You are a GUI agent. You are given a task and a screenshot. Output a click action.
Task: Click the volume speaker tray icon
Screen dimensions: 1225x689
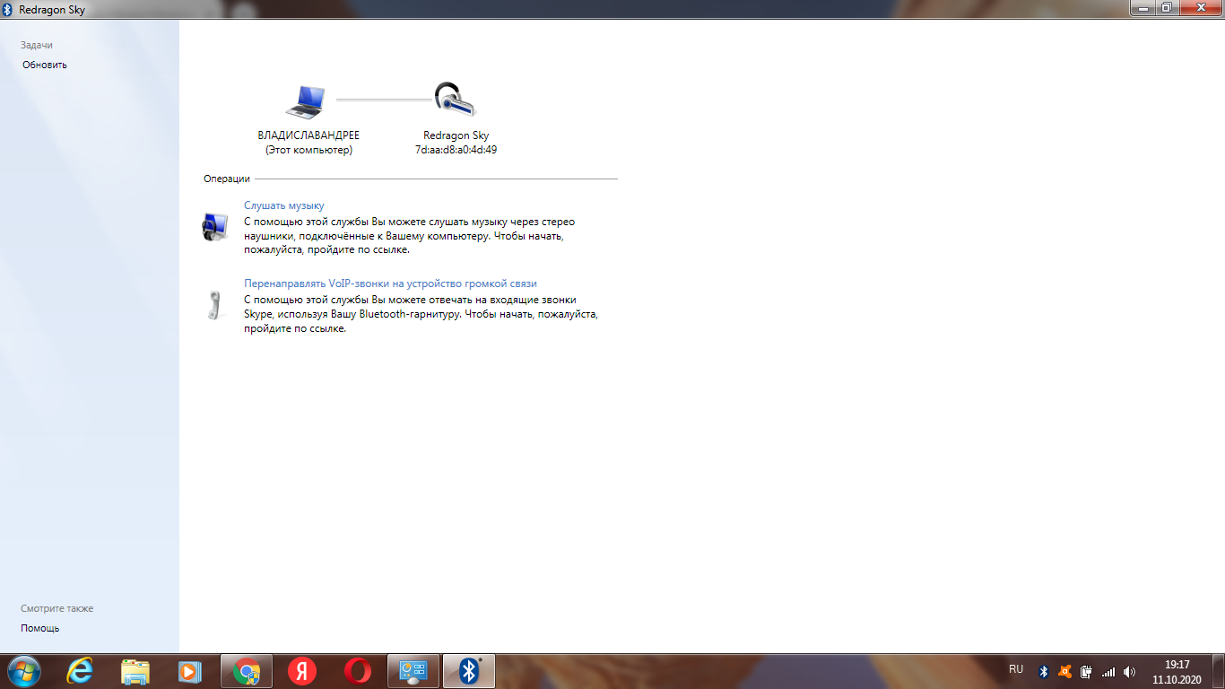1130,671
